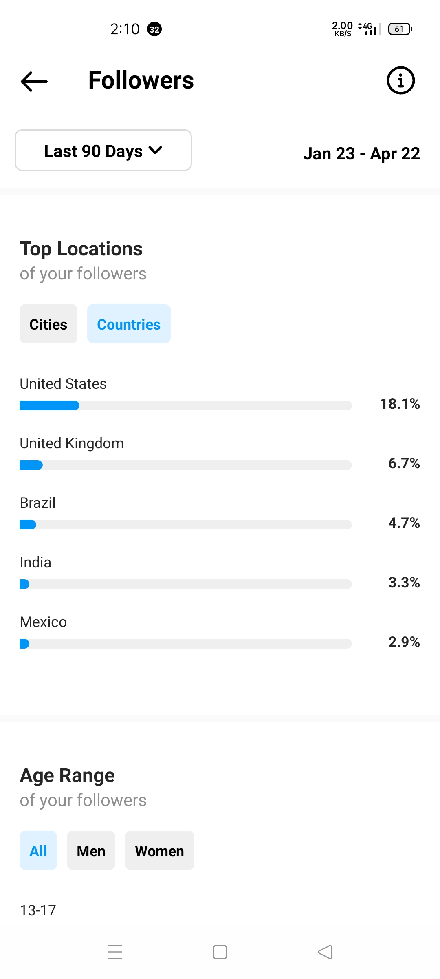Filter age range by Women
Screen dimensions: 440x979
(160, 851)
